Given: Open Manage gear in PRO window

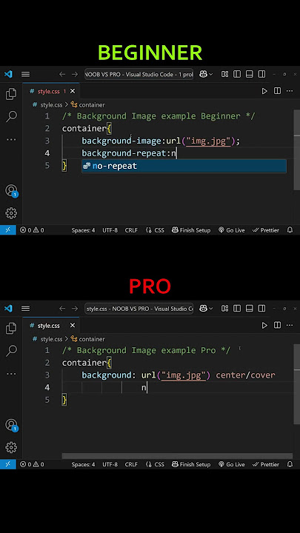Looking at the screenshot, I should tap(11, 447).
